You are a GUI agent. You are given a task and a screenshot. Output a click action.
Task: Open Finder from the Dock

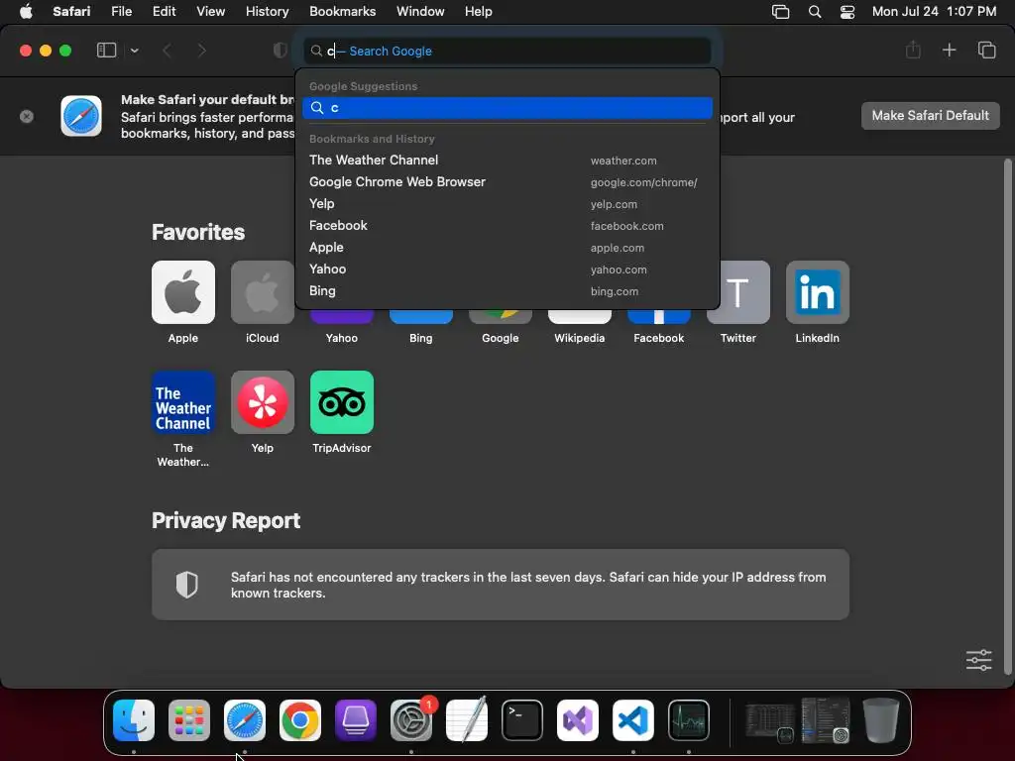[x=134, y=720]
